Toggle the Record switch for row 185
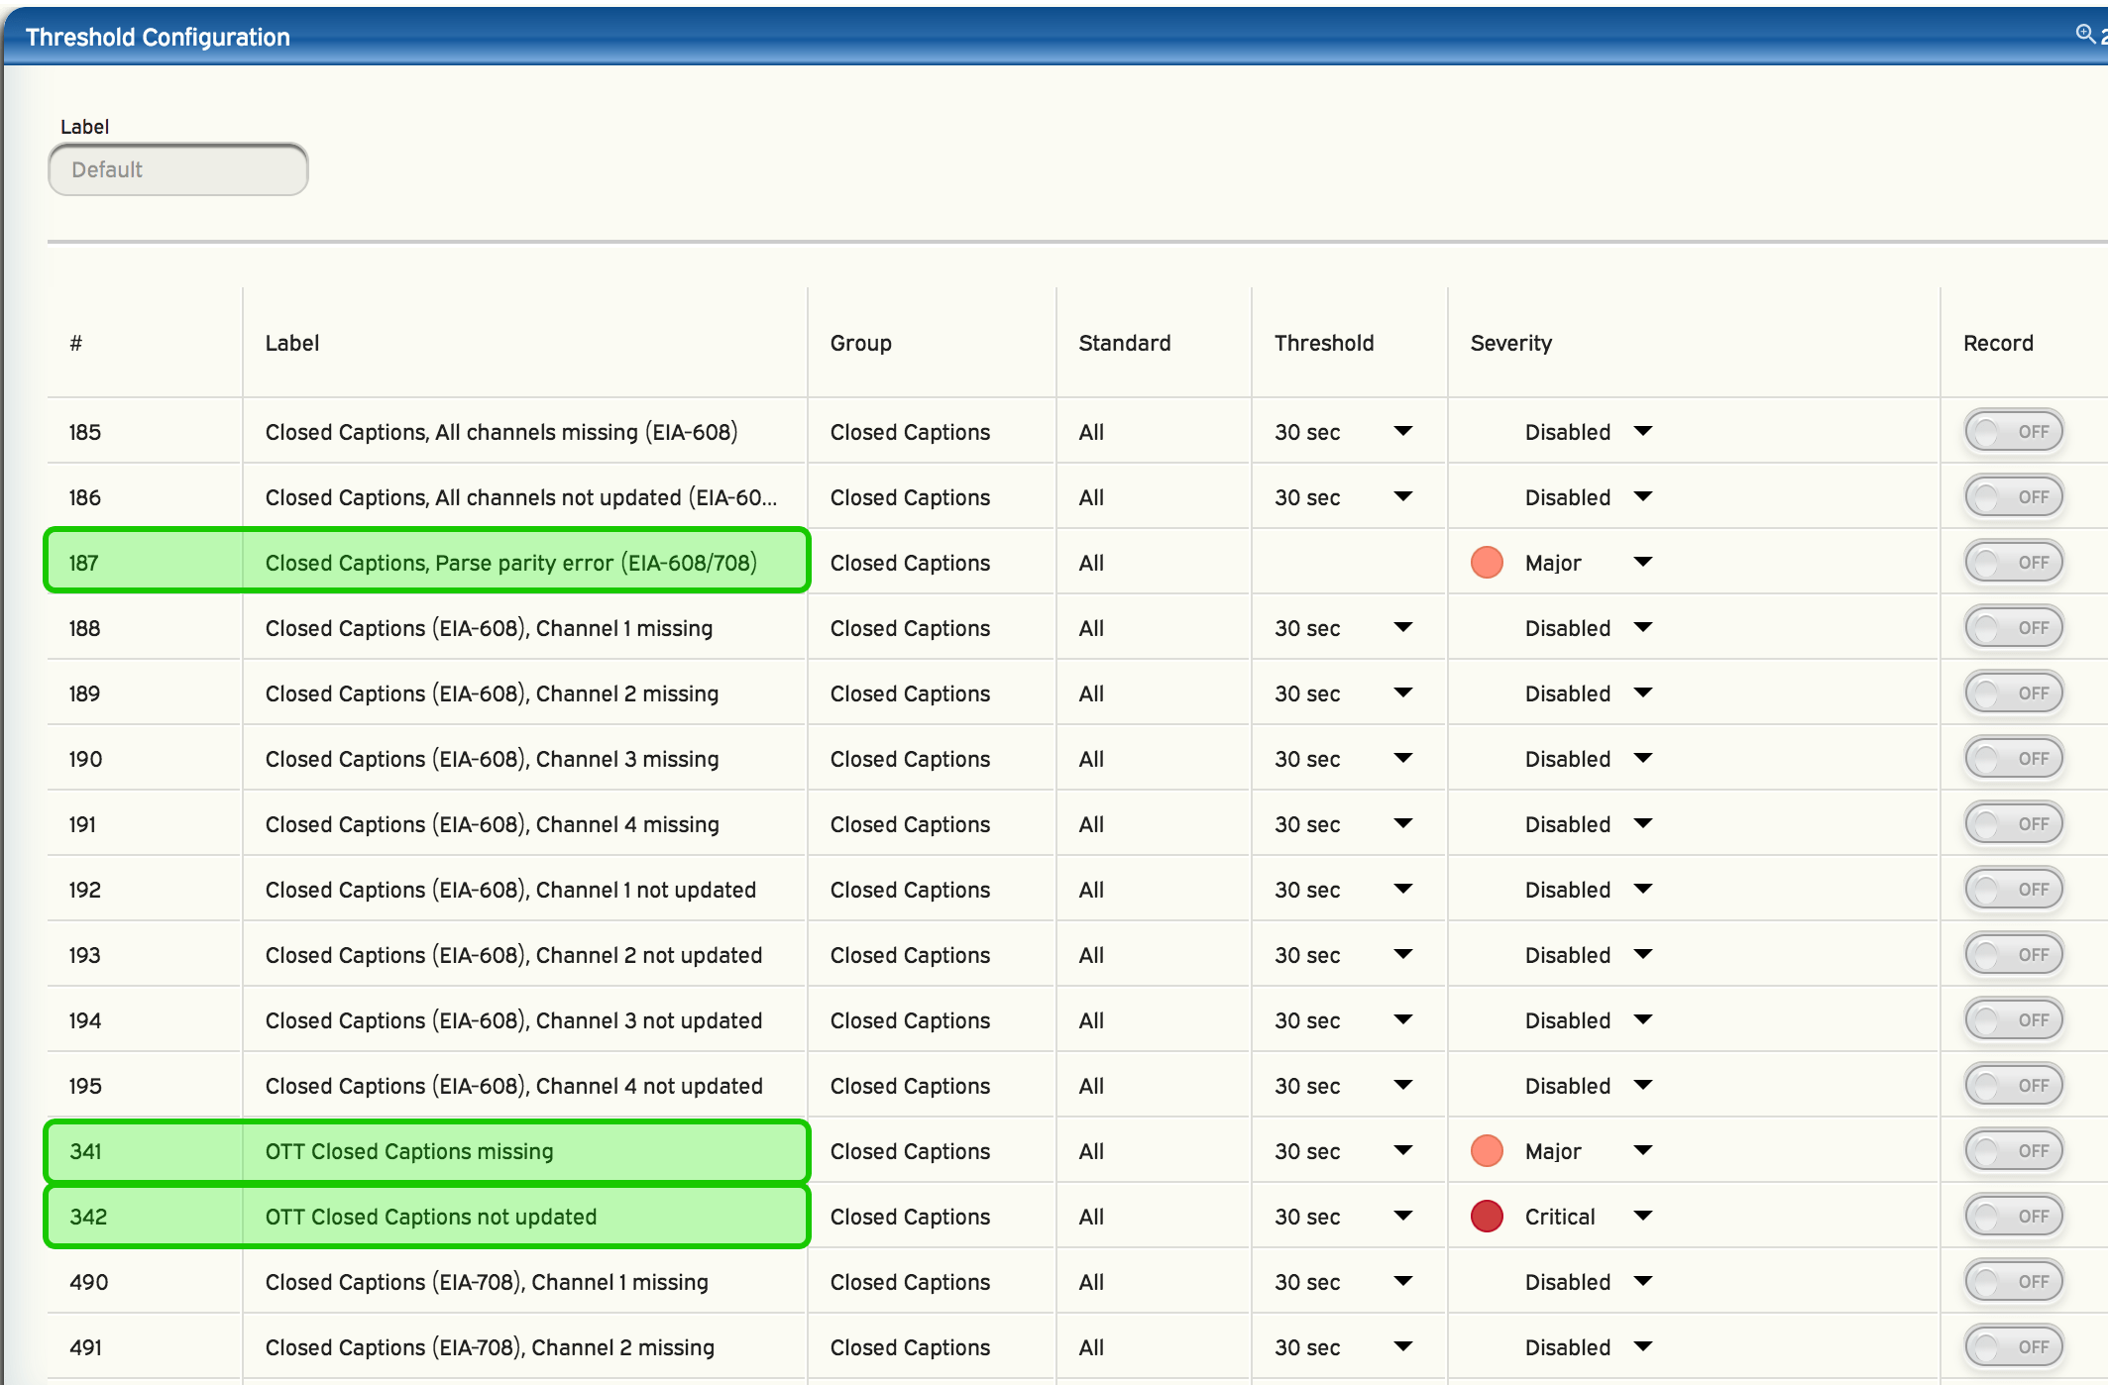This screenshot has height=1385, width=2108. (x=2014, y=432)
